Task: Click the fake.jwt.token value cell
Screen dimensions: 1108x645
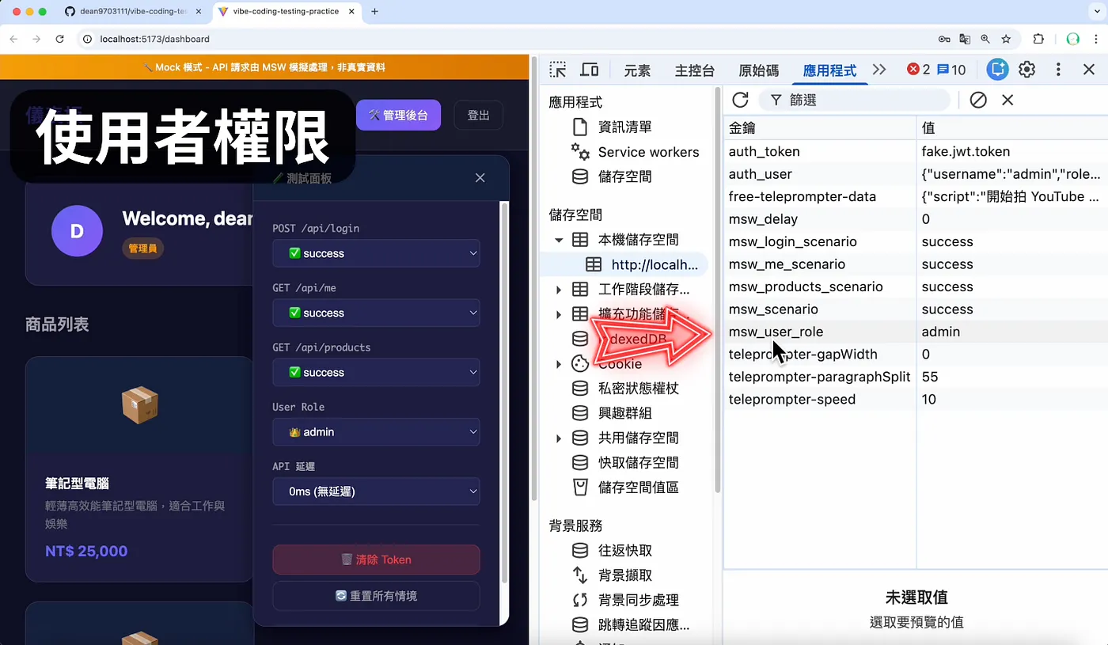Action: (1012, 151)
